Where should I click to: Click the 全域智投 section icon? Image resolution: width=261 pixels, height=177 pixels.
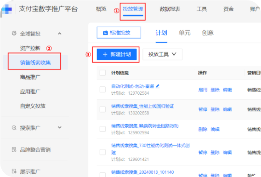[14, 33]
